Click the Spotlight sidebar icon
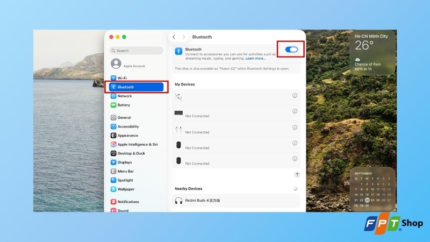Viewport: 430px width, 242px height. tap(113, 180)
